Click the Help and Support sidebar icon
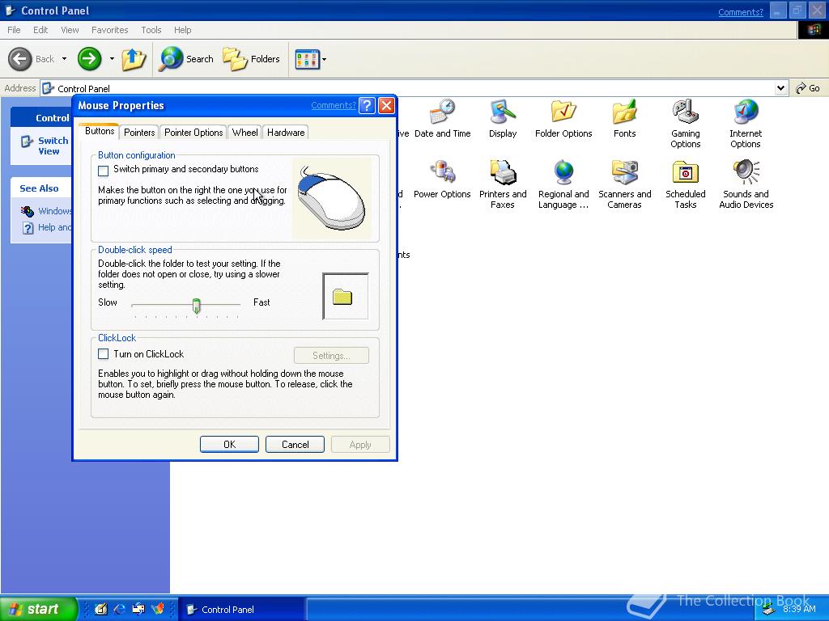 [x=28, y=227]
